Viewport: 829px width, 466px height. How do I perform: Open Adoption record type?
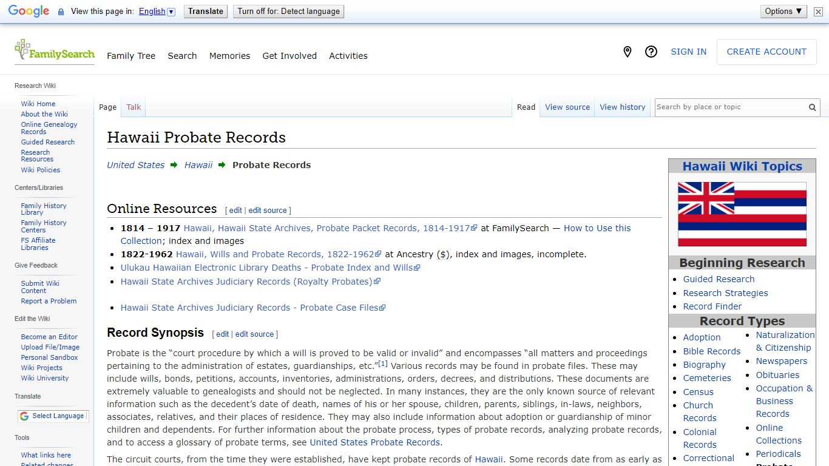click(x=702, y=337)
